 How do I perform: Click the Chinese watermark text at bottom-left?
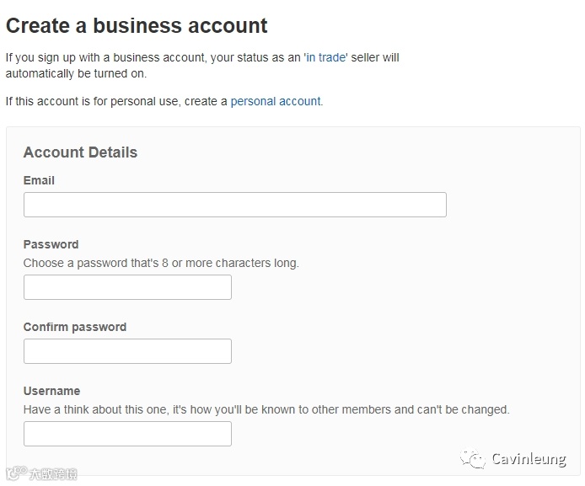tap(52, 475)
